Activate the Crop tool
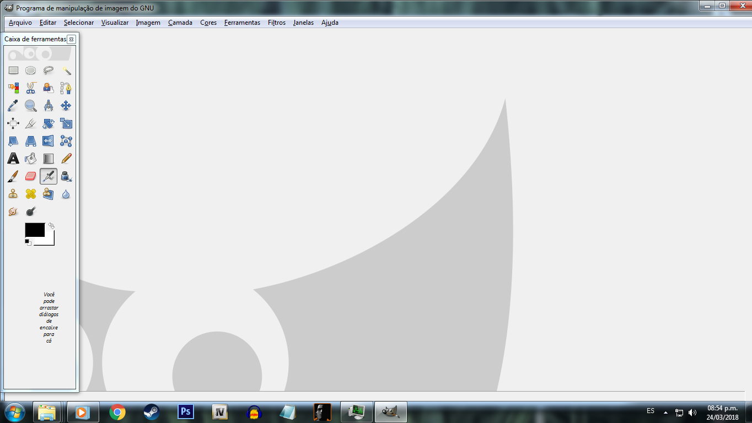The width and height of the screenshot is (752, 423). [31, 123]
